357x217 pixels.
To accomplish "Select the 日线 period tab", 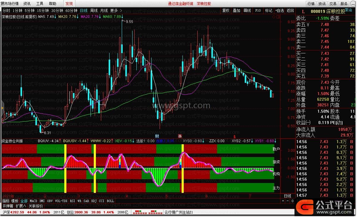I will tap(84, 10).
